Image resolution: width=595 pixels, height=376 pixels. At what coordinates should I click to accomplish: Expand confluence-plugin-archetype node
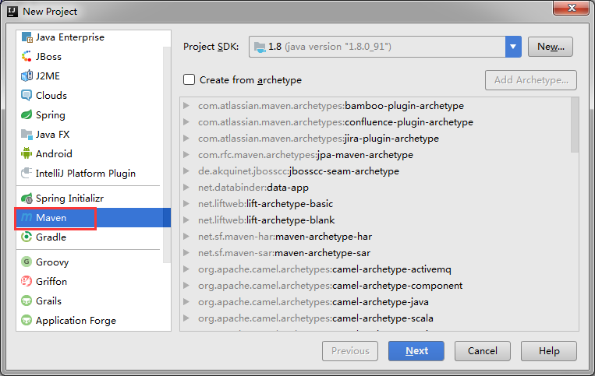click(186, 122)
